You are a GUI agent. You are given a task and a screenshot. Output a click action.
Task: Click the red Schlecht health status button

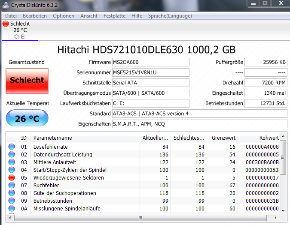27,81
